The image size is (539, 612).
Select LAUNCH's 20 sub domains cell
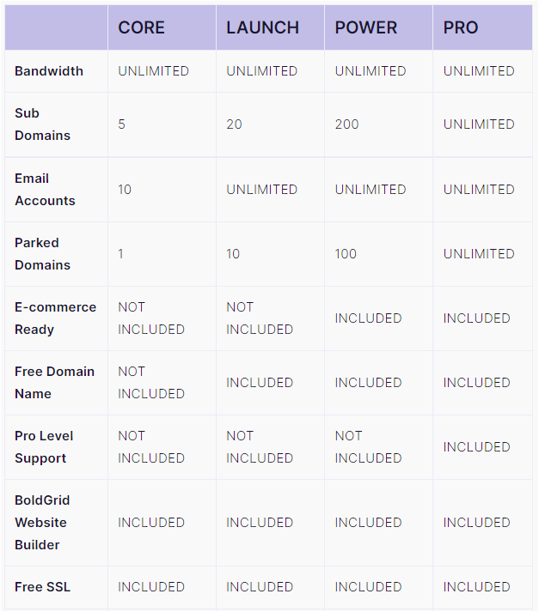pyautogui.click(x=234, y=124)
